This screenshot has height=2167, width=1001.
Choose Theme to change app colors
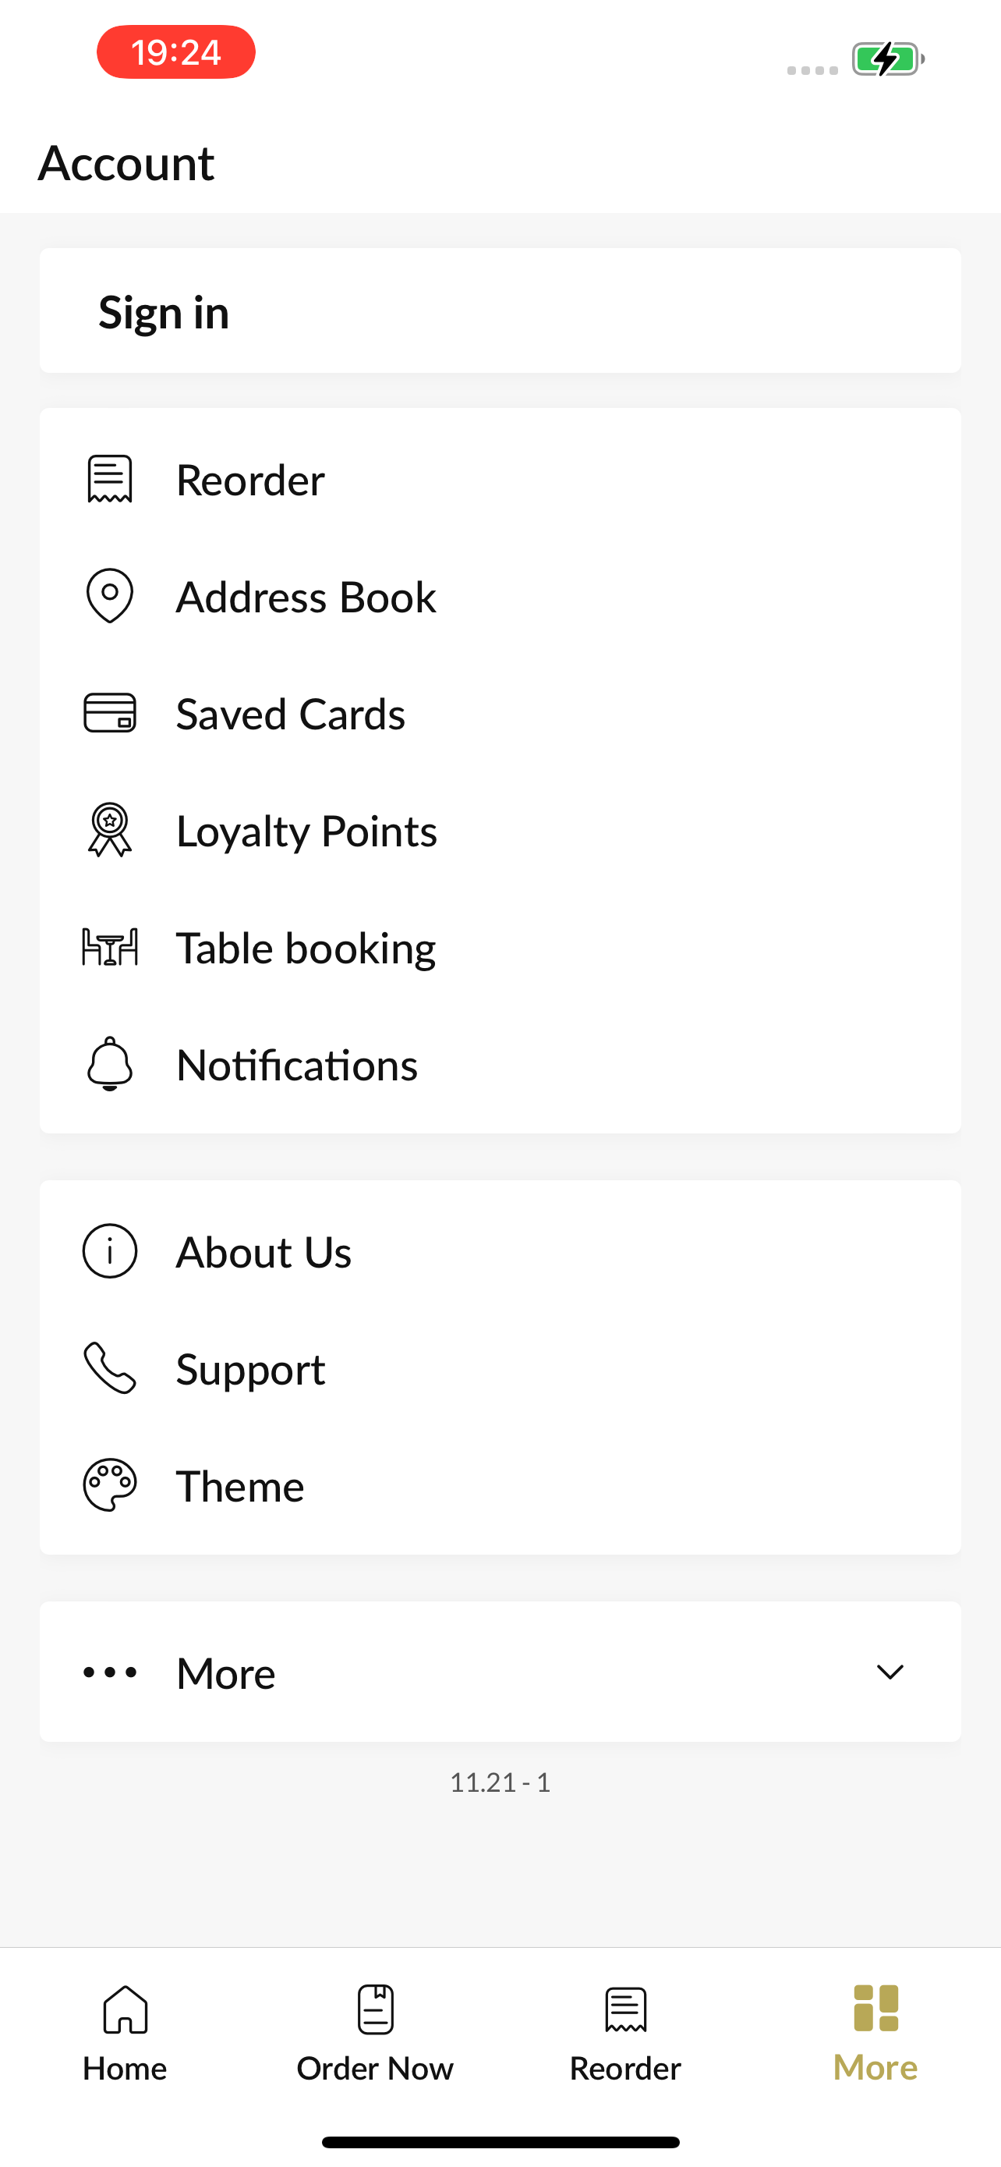[x=500, y=1485]
